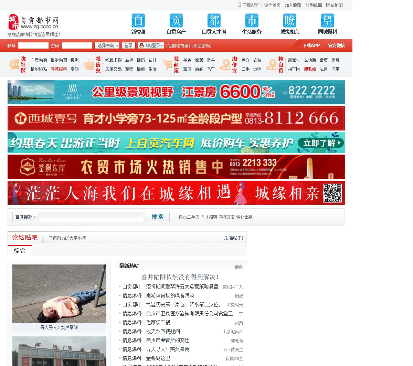Open post 收天然气费疑问
413x366 pixels.
(x=163, y=331)
